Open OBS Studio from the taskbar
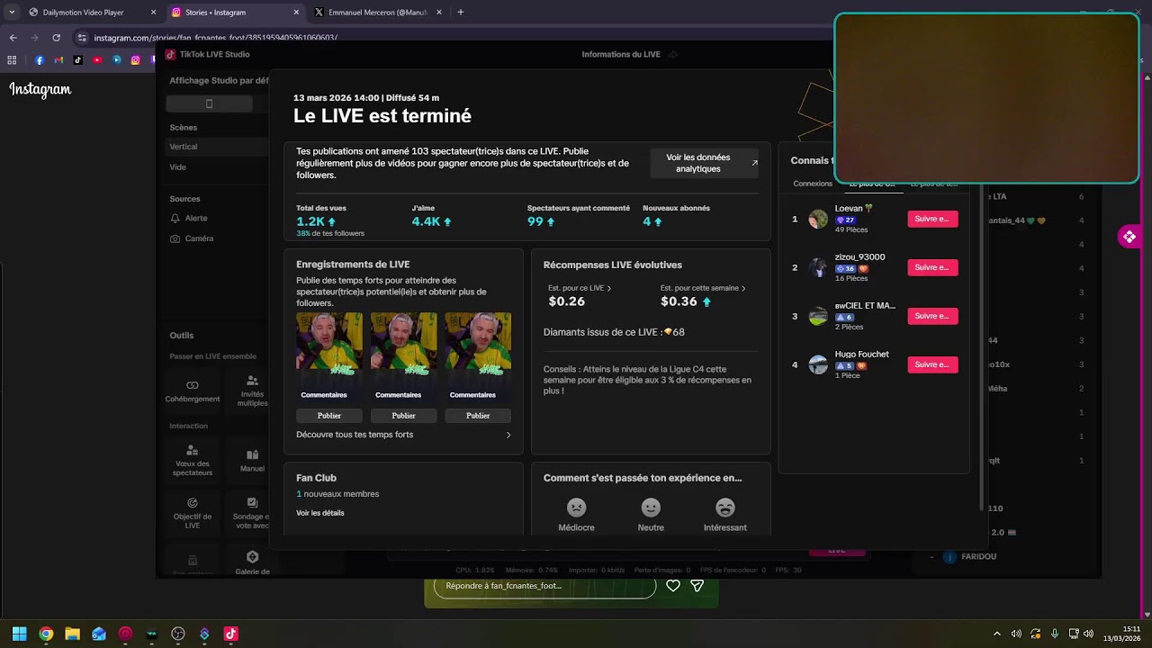 (x=178, y=634)
